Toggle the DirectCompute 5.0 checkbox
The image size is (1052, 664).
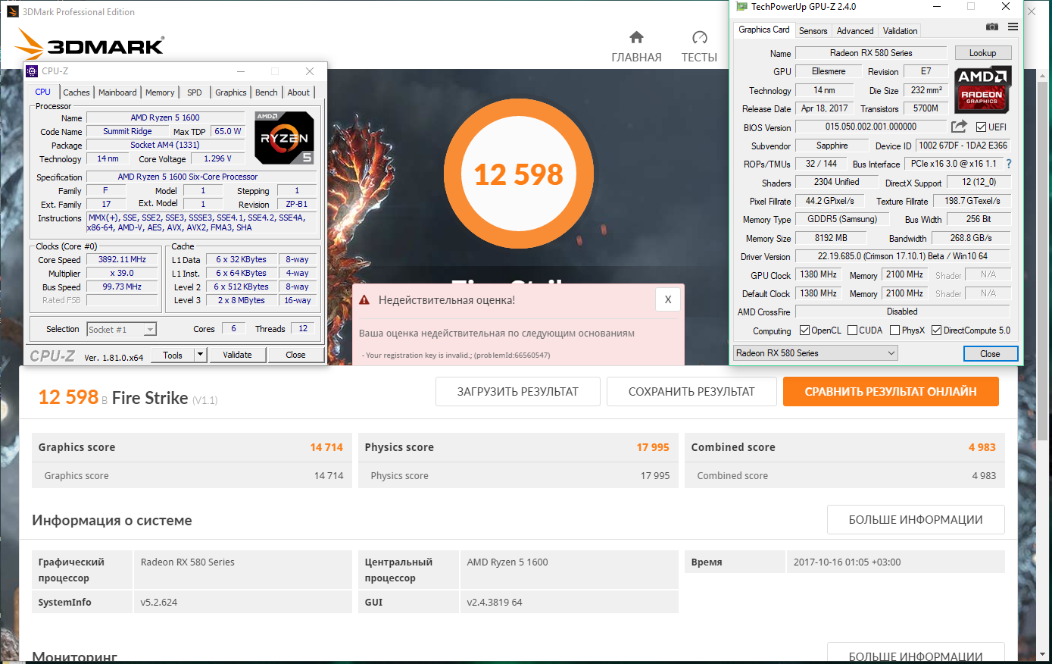coord(937,330)
